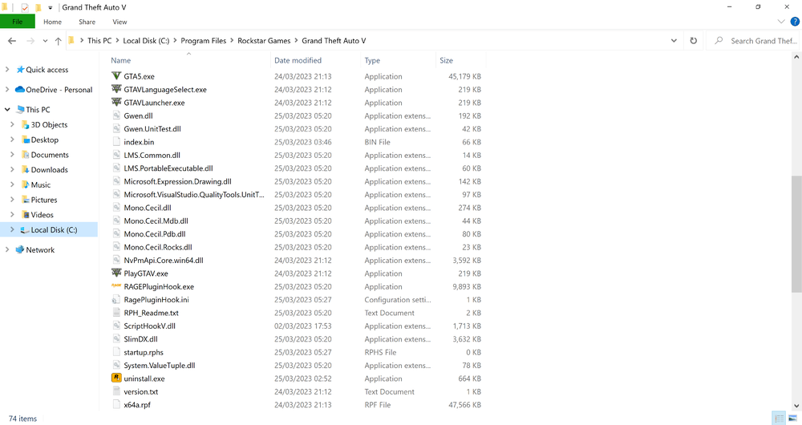Viewport: 802px width, 425px height.
Task: Select the startup.rphs file name
Action: pos(144,352)
